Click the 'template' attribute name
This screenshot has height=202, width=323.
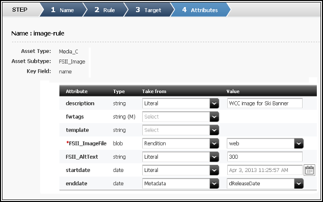[x=77, y=130]
